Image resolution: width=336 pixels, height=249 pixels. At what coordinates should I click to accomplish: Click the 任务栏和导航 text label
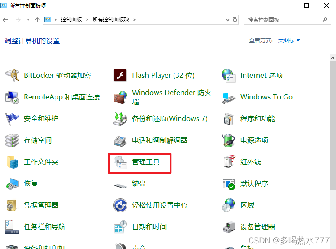[45, 227]
